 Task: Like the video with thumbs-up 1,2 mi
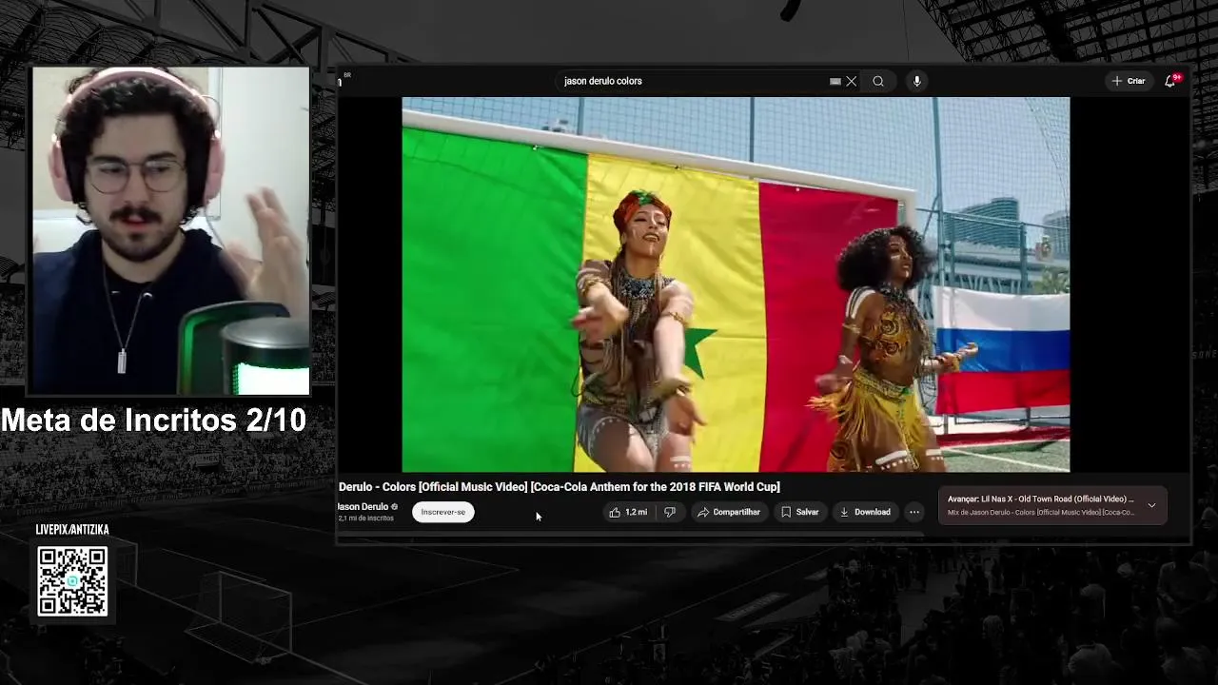pyautogui.click(x=629, y=512)
